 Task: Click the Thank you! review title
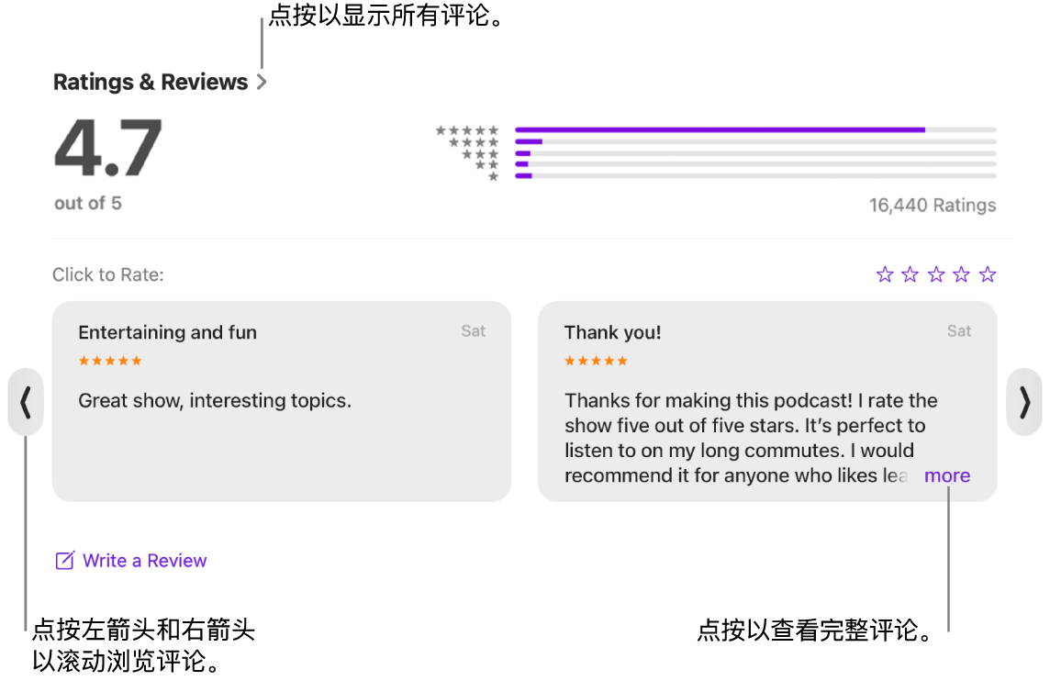[x=613, y=332]
